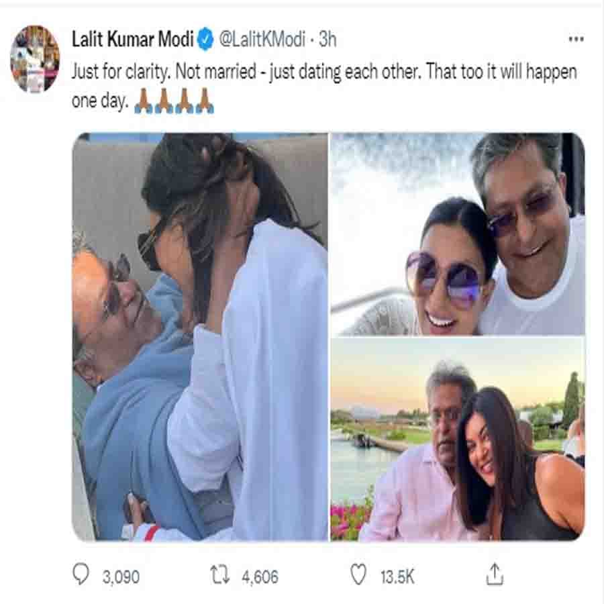
Task: Open the three-dot more options menu
Action: 575,40
